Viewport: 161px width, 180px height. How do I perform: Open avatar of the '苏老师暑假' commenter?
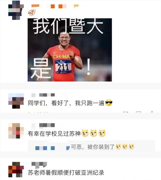click(x=16, y=169)
